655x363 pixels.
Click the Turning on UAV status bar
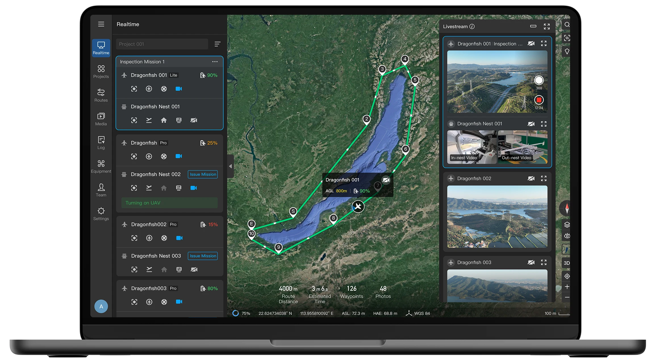click(170, 203)
